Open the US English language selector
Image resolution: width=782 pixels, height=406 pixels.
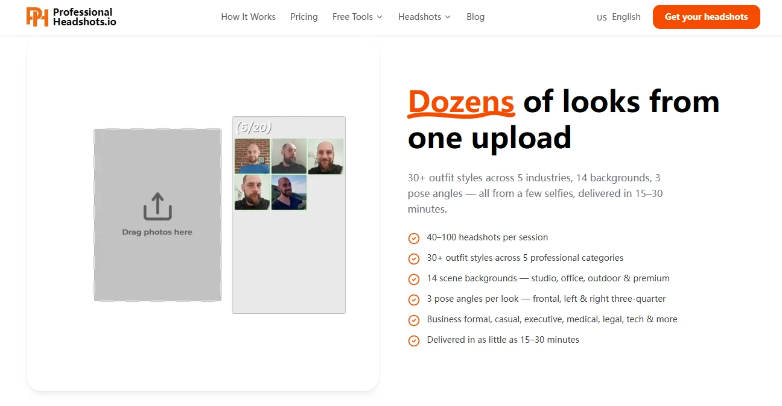tap(618, 17)
